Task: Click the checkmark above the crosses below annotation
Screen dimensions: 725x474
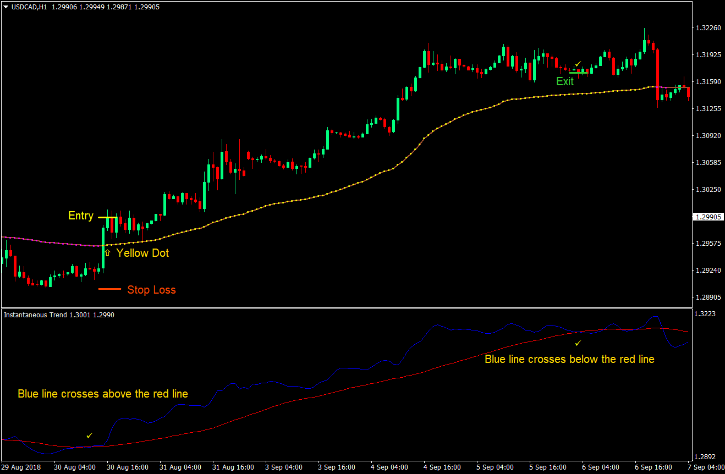Action: tap(578, 343)
